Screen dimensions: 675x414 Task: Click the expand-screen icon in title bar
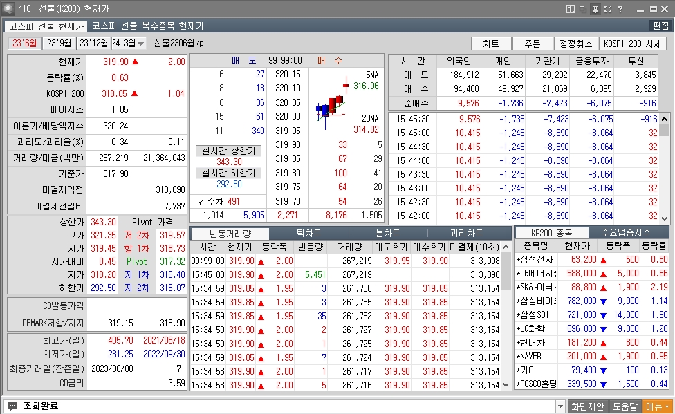pyautogui.click(x=608, y=8)
